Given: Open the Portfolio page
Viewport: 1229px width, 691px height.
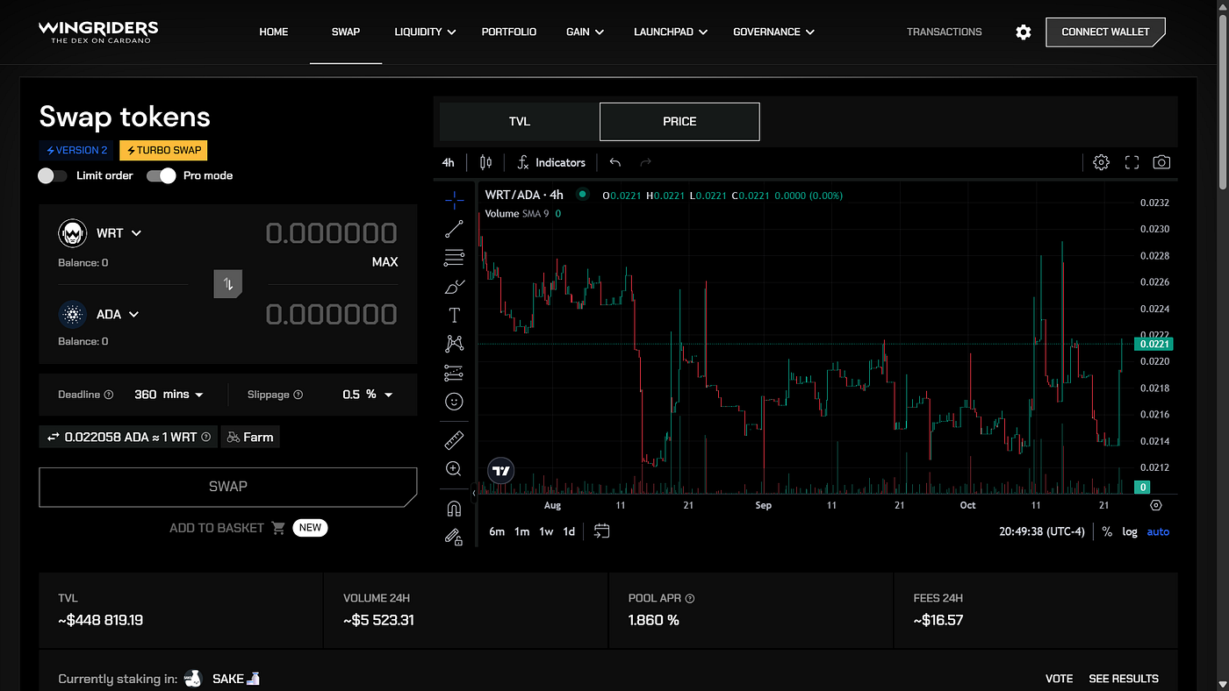Looking at the screenshot, I should pos(509,32).
